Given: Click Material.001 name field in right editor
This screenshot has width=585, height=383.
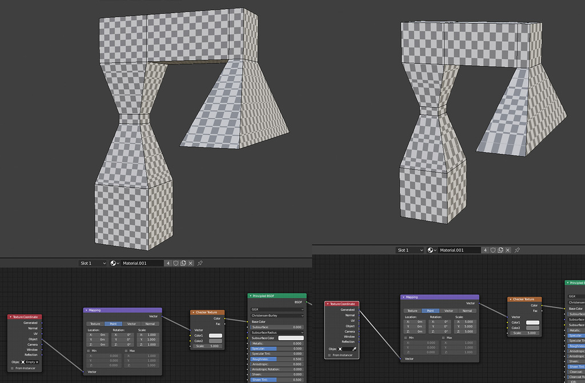Looking at the screenshot, I should (459, 250).
